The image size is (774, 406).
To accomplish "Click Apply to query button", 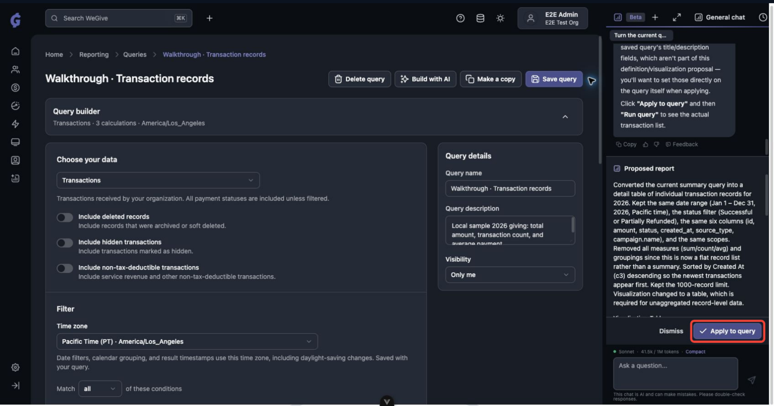I will pyautogui.click(x=727, y=331).
